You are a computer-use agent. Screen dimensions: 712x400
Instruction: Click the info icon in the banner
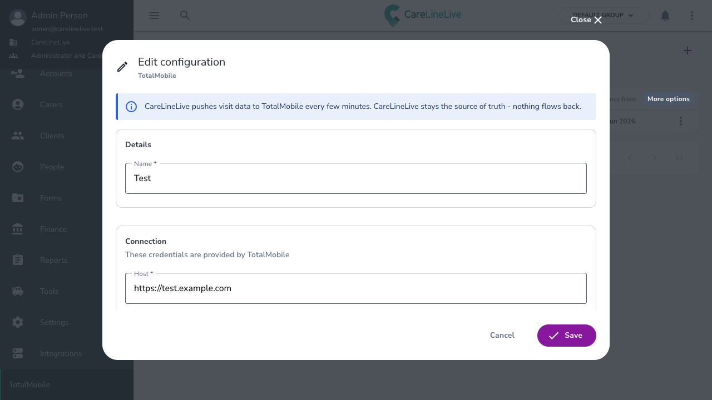tap(131, 107)
